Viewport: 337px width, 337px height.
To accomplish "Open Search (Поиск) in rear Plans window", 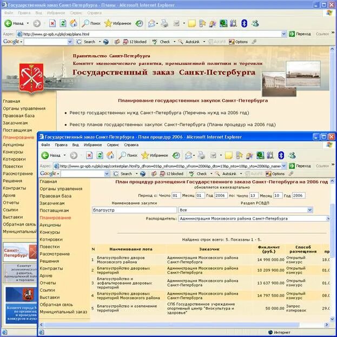I will click(91, 23).
